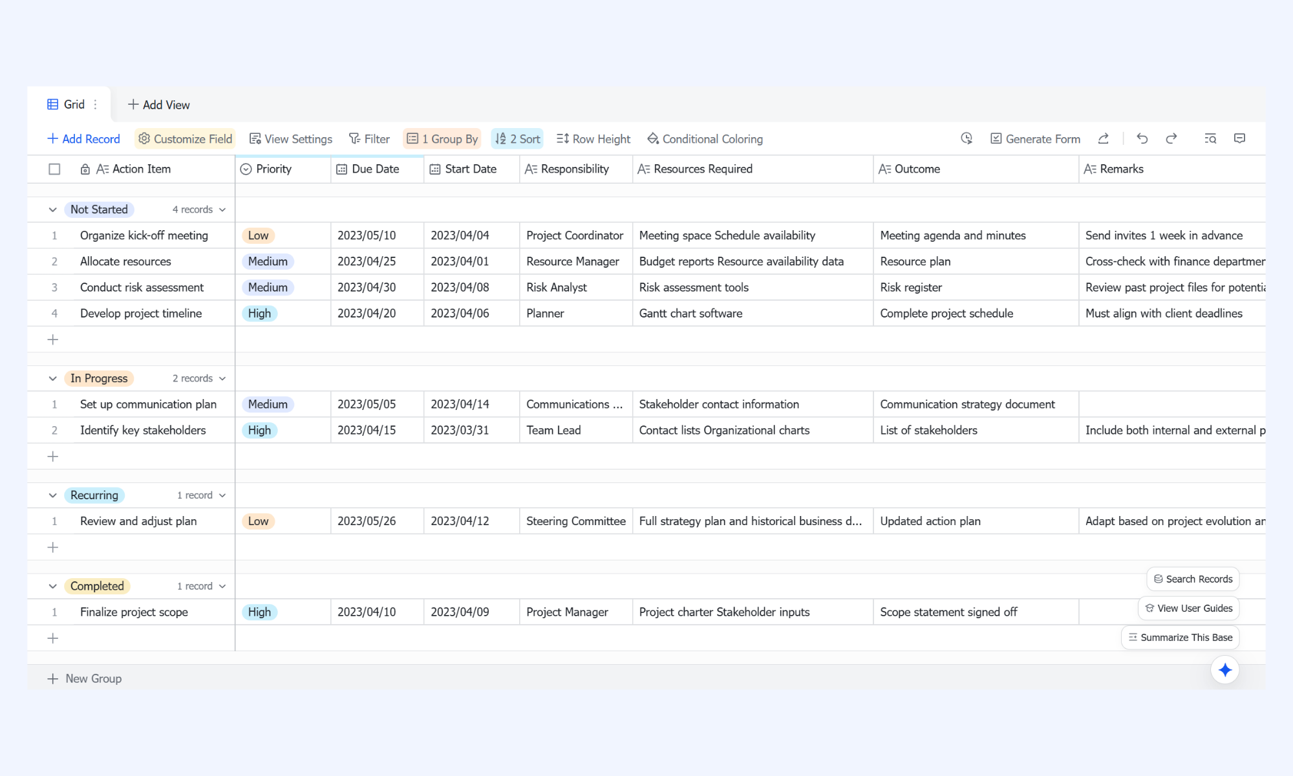Screen dimensions: 1293x776
Task: Open the '1 record' dropdown for Recurring
Action: 202,495
